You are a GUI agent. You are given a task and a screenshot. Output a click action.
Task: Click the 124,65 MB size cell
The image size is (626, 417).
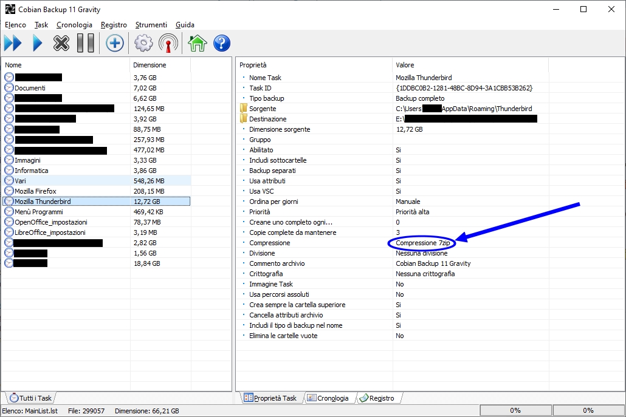[x=149, y=109]
